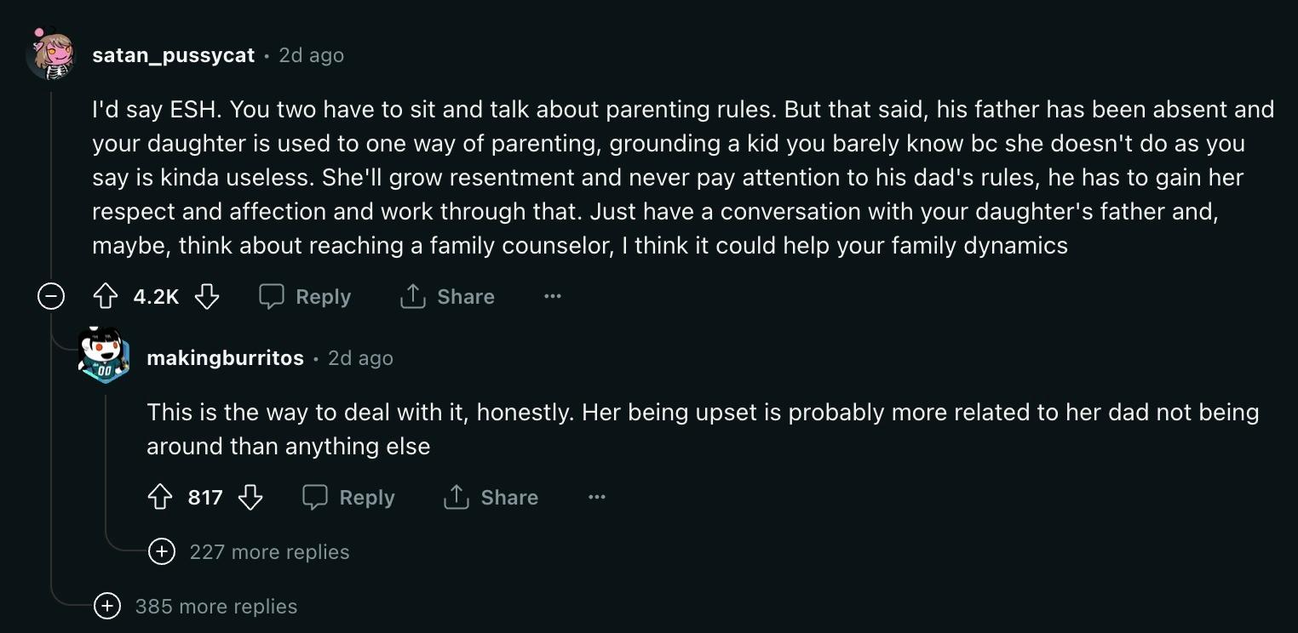The height and width of the screenshot is (633, 1298).
Task: Click the reply speech bubble on makingburritos' reply
Action: click(315, 497)
